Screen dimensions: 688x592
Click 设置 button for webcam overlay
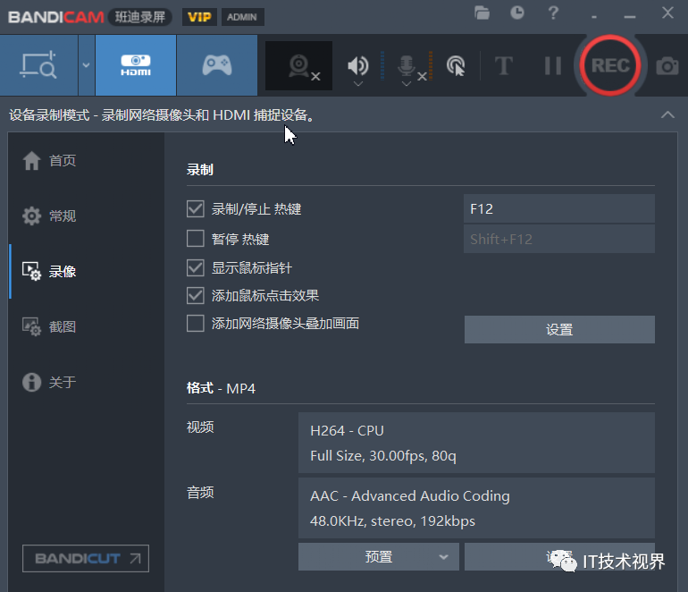point(559,329)
